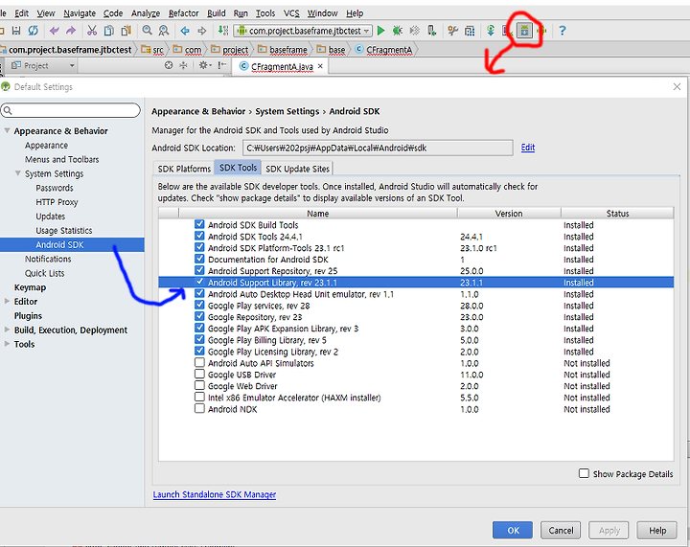Collapse the System Settings tree node
This screenshot has width=690, height=547.
[18, 173]
